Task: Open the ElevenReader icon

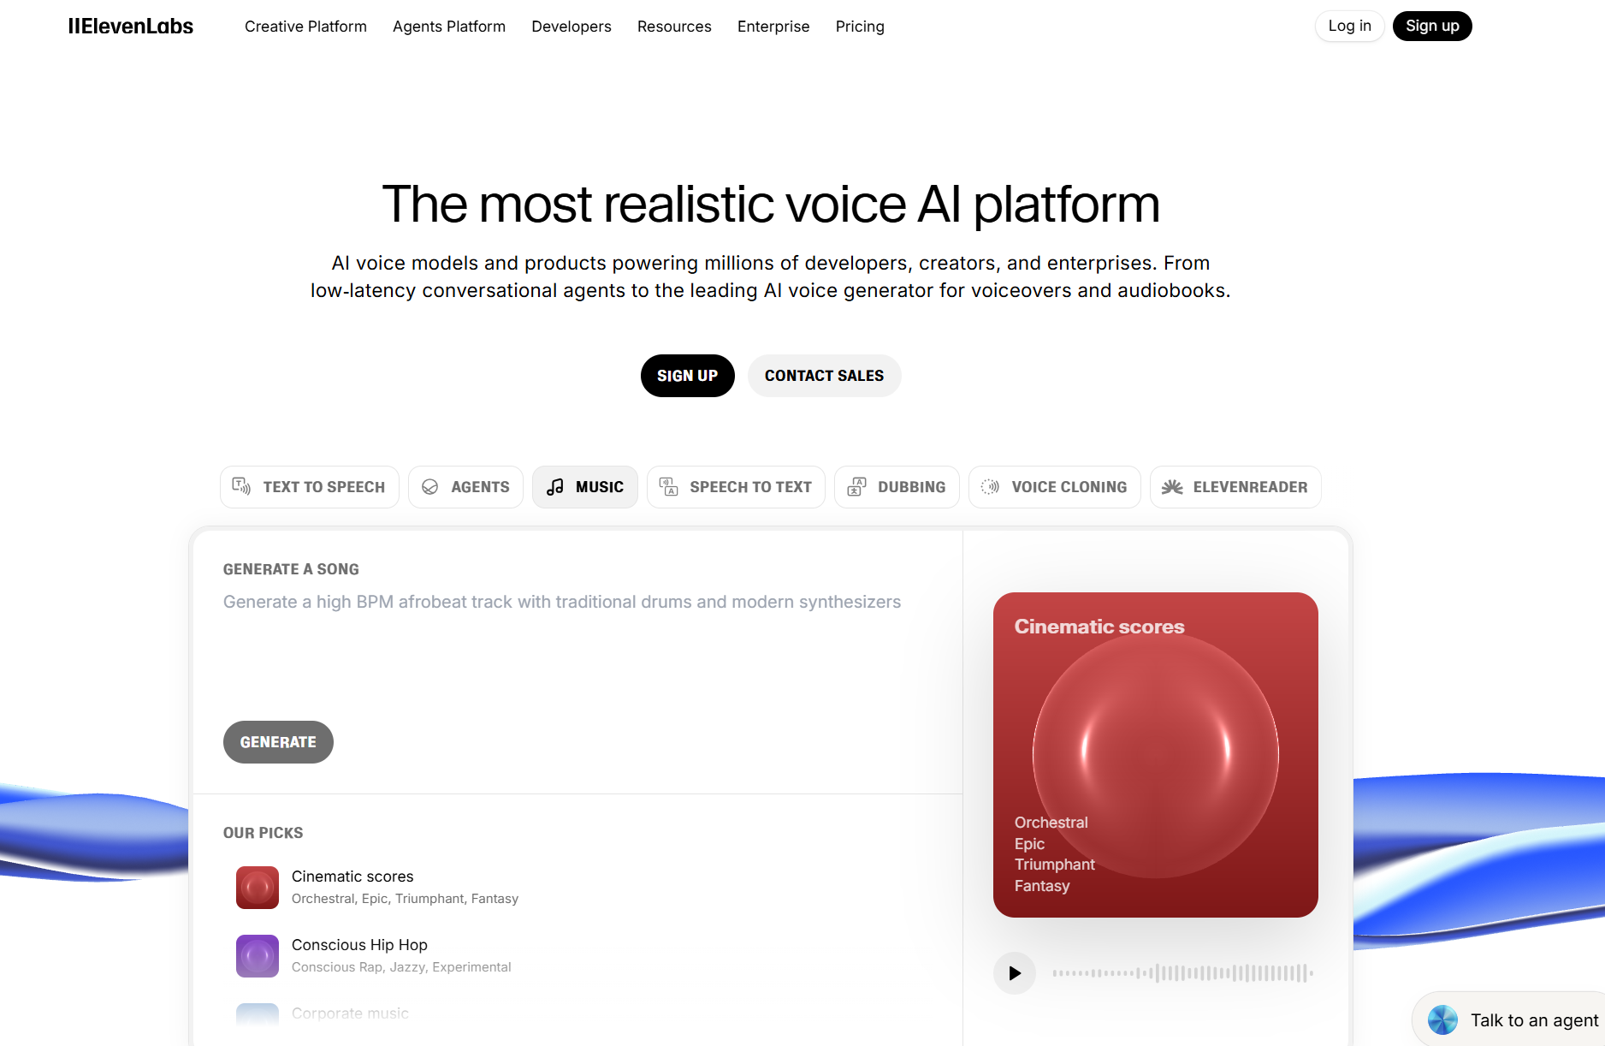Action: 1172,486
